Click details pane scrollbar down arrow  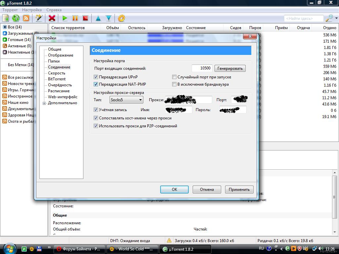pyautogui.click(x=335, y=232)
